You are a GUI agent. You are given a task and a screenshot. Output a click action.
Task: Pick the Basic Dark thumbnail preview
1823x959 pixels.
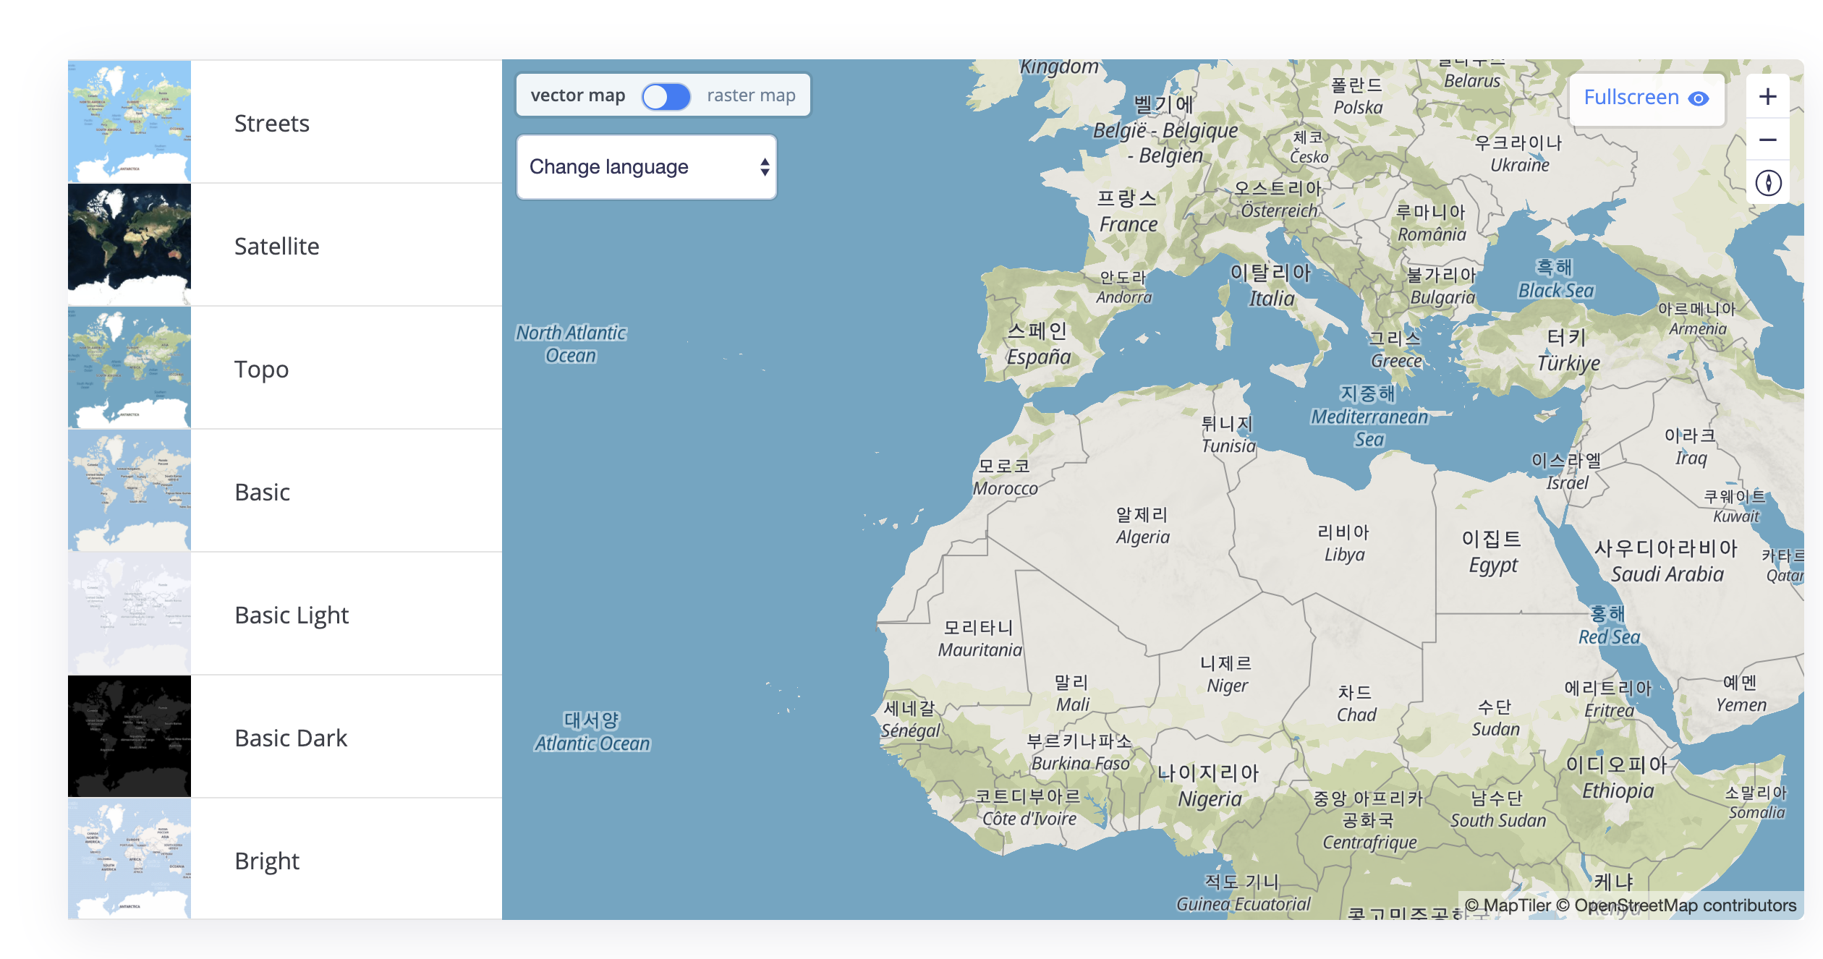pyautogui.click(x=129, y=736)
